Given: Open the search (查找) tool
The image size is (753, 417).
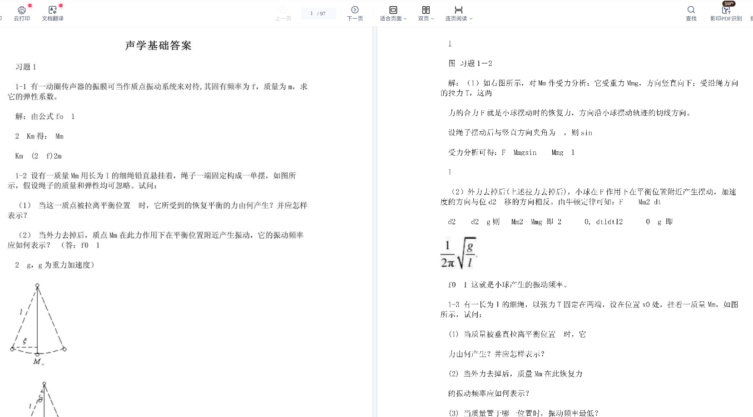Looking at the screenshot, I should point(691,10).
